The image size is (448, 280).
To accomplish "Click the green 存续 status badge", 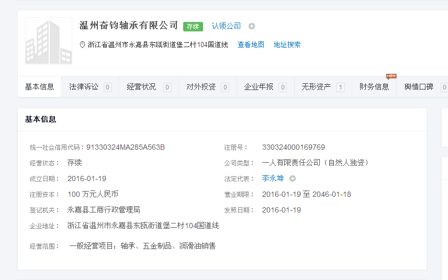I will (x=193, y=26).
